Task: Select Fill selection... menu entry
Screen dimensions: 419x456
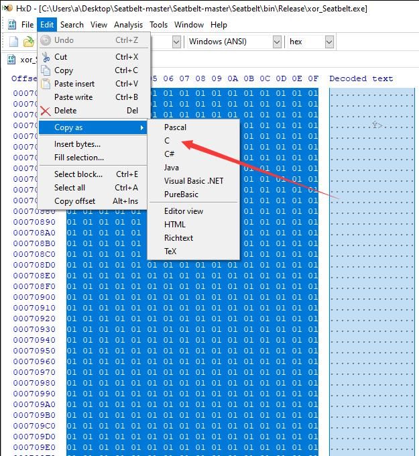Action: [x=79, y=158]
